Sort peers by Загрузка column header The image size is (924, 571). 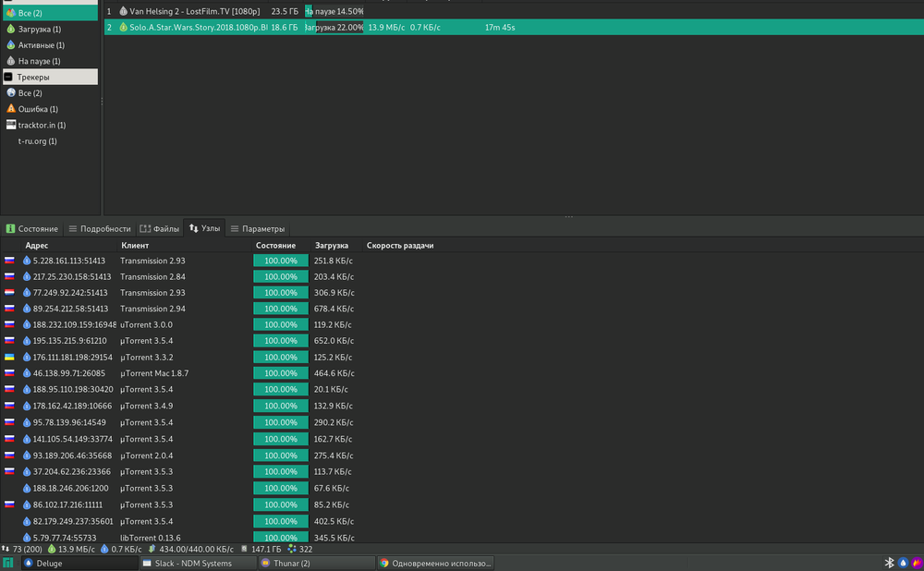tap(331, 246)
